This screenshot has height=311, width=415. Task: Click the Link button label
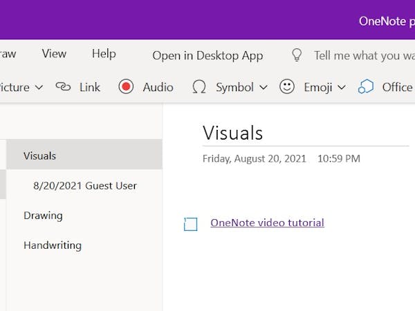pyautogui.click(x=90, y=87)
